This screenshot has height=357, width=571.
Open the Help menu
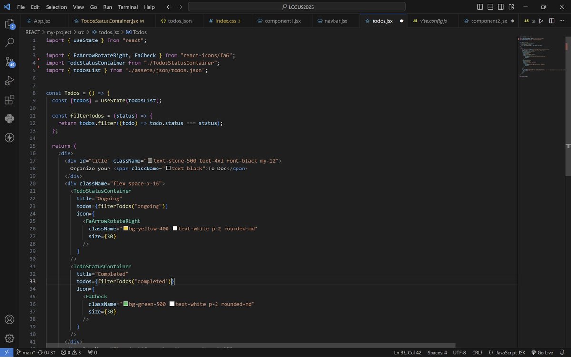pos(149,7)
